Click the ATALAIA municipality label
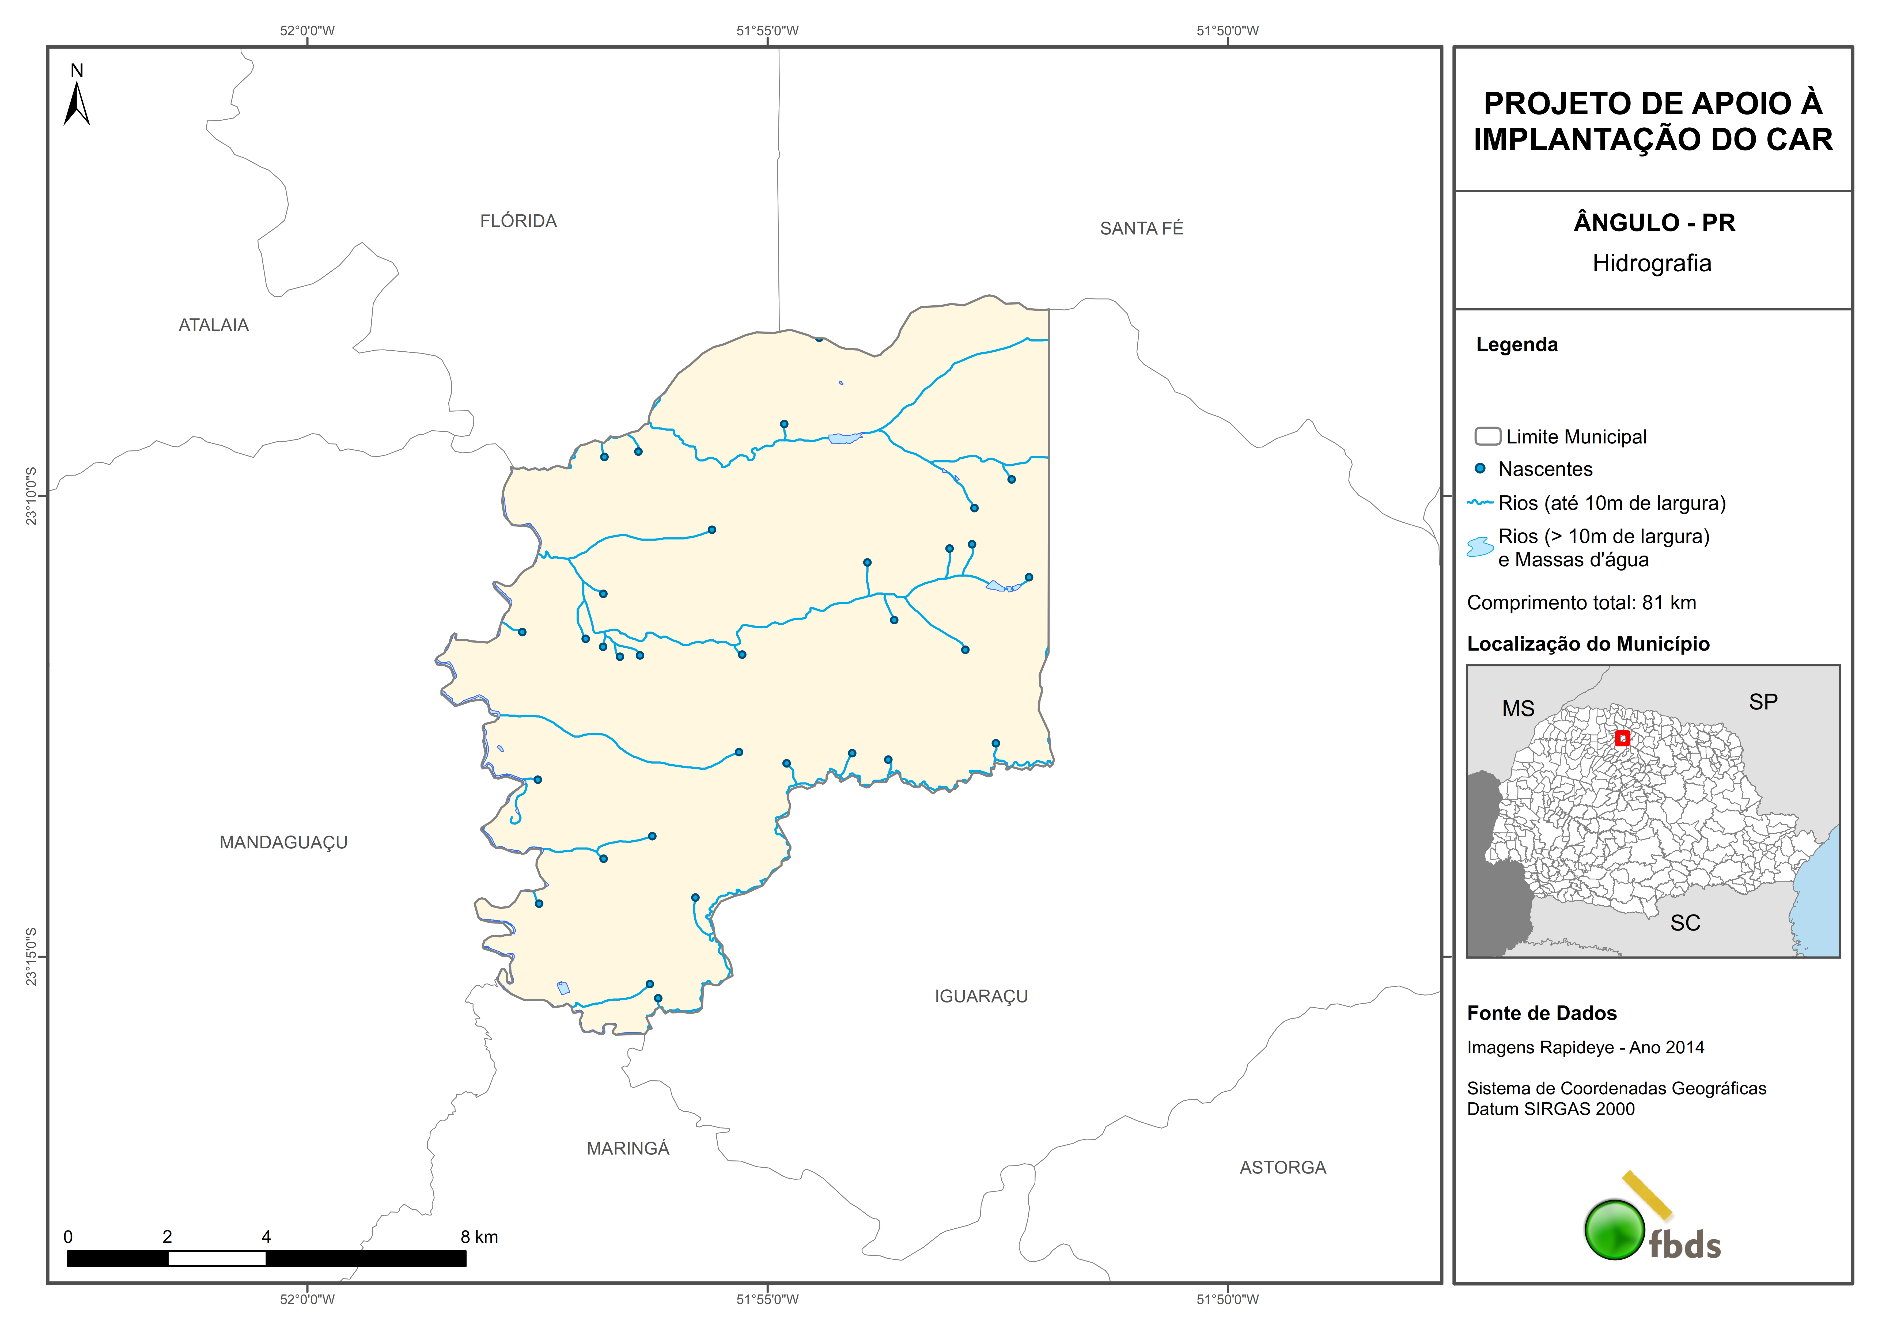The height and width of the screenshot is (1329, 1878). [214, 325]
